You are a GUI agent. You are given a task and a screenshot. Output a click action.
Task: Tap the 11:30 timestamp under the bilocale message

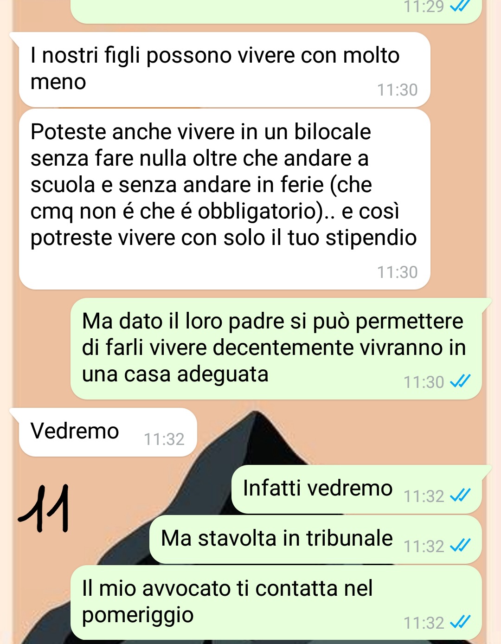pos(398,272)
